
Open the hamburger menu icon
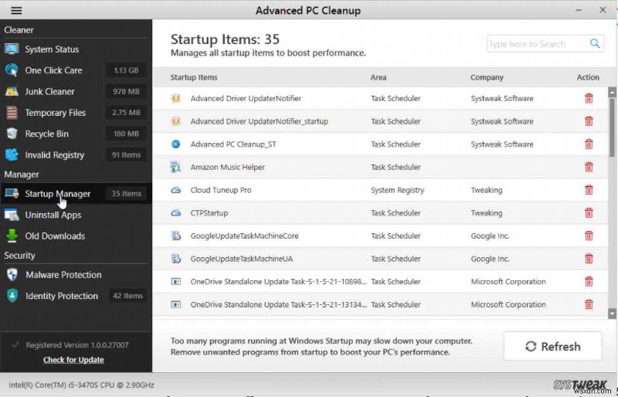pos(16,11)
